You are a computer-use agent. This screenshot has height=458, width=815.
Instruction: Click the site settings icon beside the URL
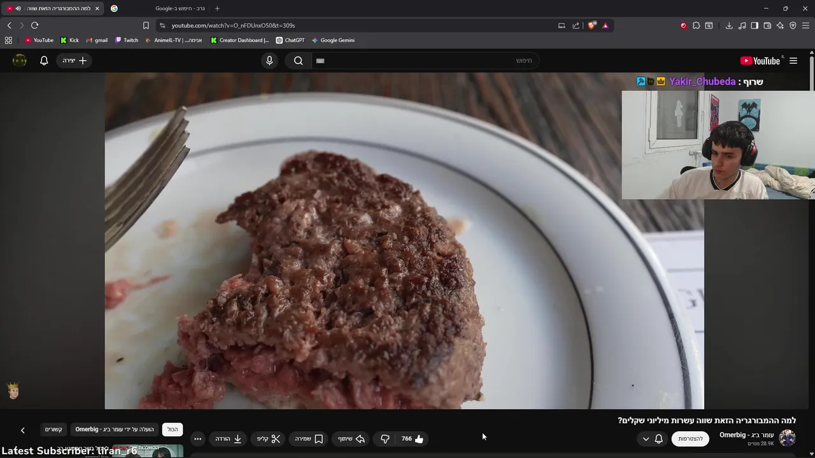(x=162, y=25)
